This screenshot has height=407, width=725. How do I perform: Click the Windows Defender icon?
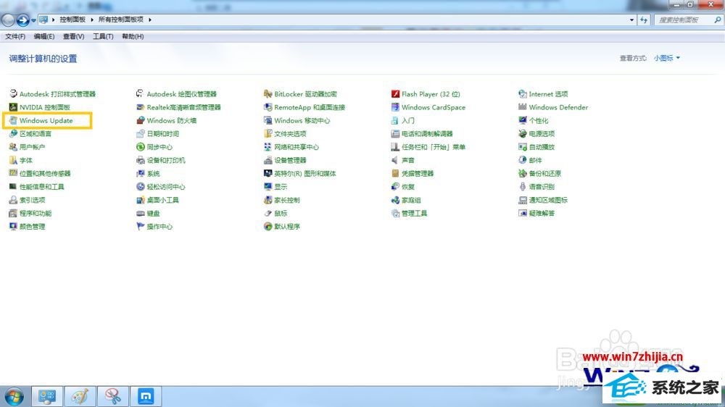click(523, 107)
